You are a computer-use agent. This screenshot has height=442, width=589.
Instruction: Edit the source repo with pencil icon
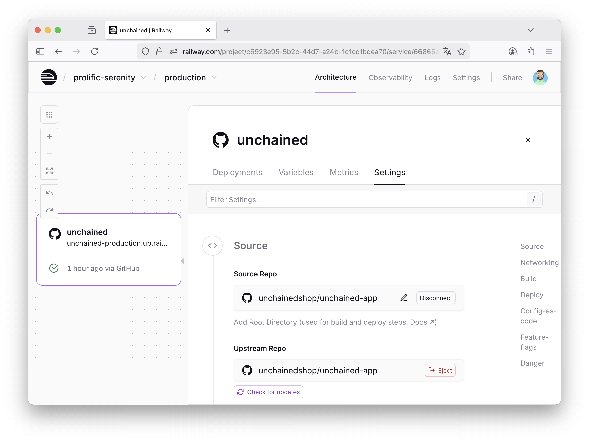point(404,298)
